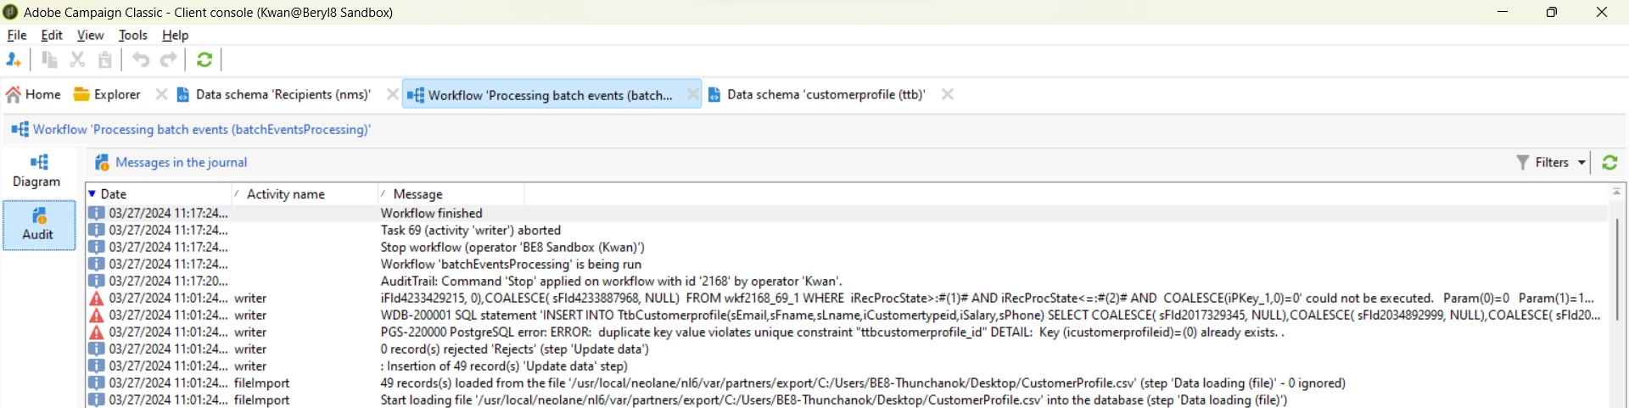
Task: Close the Data schema 'customerprofile (ttb)' tab
Action: click(947, 94)
